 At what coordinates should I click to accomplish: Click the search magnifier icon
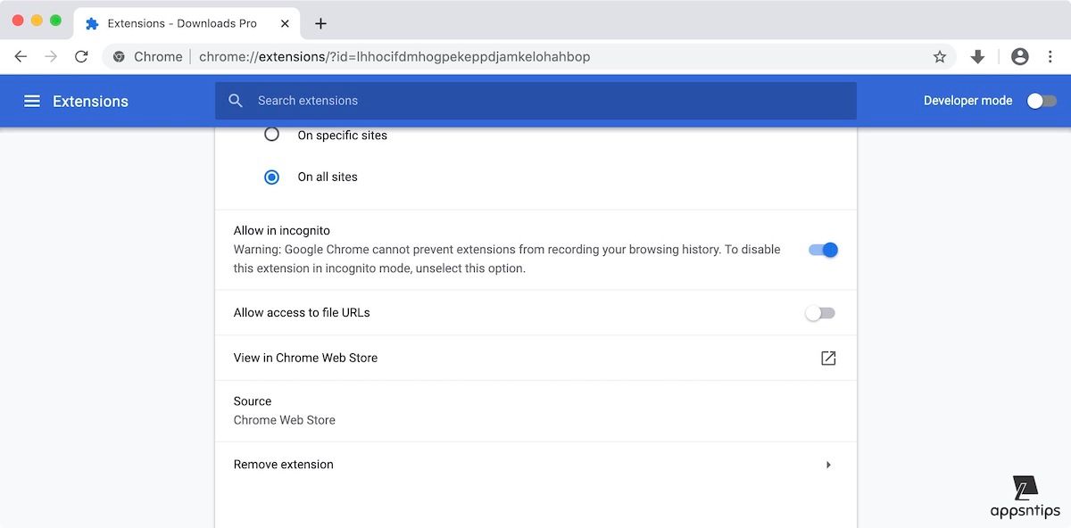tap(236, 101)
